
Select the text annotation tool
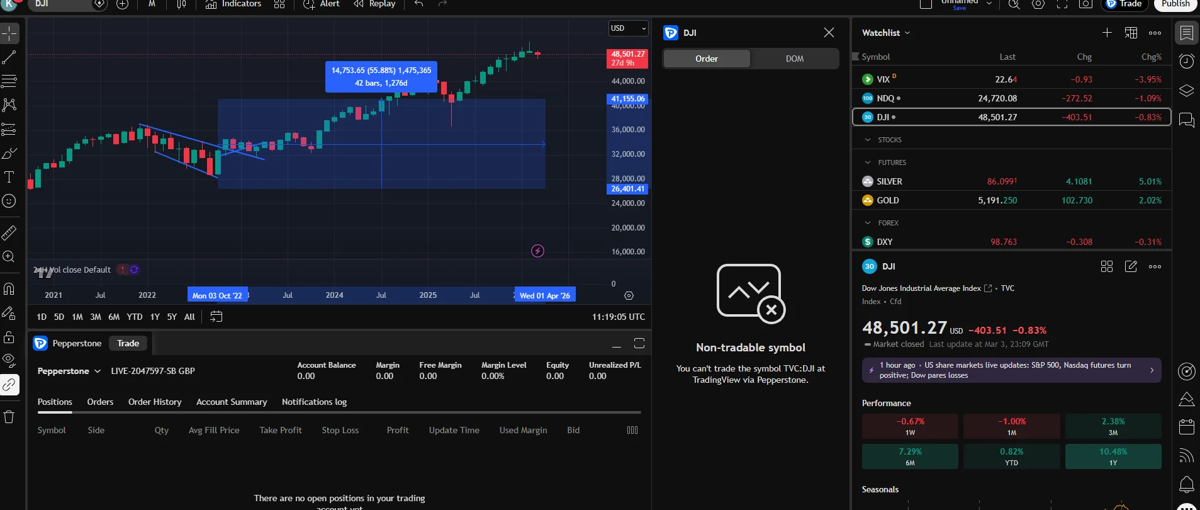tap(9, 177)
